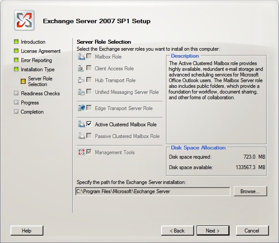Select the Installation Type step label
This screenshot has height=243, width=279.
coord(38,69)
